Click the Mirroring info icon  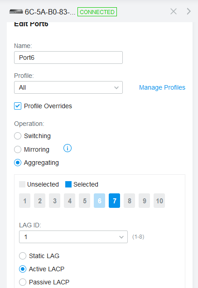point(68,148)
